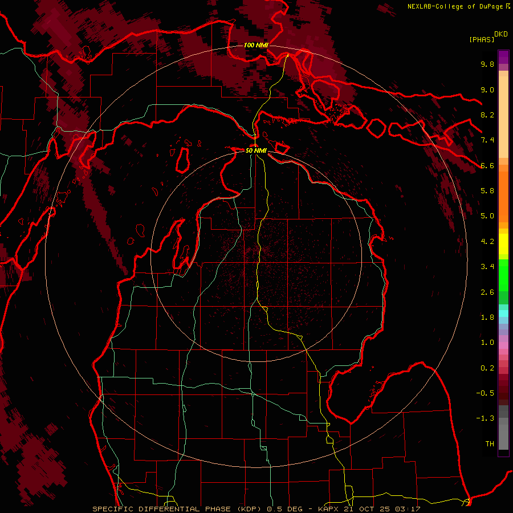Select the -1.3 scale value
The height and width of the screenshot is (513, 513).
pos(485,418)
